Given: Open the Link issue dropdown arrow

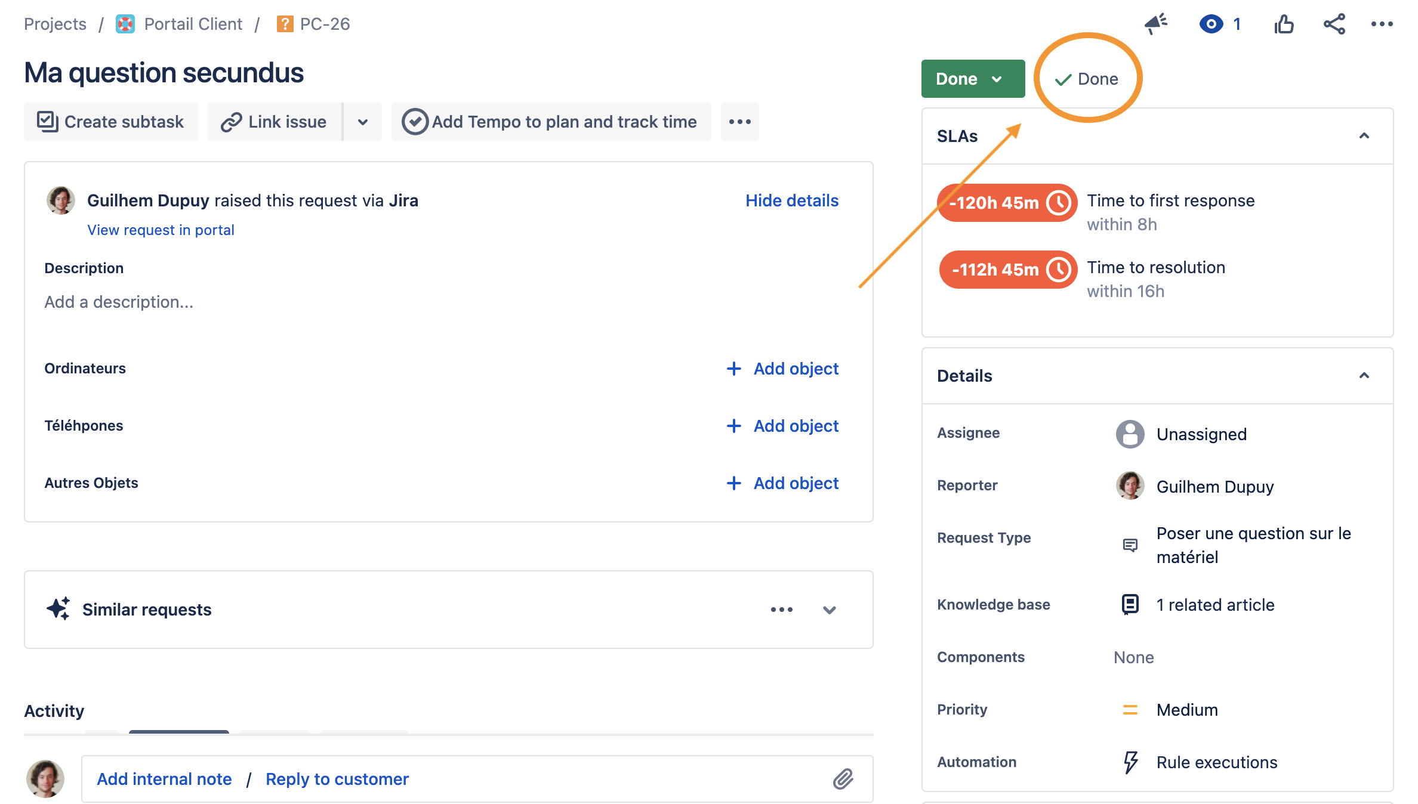Looking at the screenshot, I should point(363,121).
